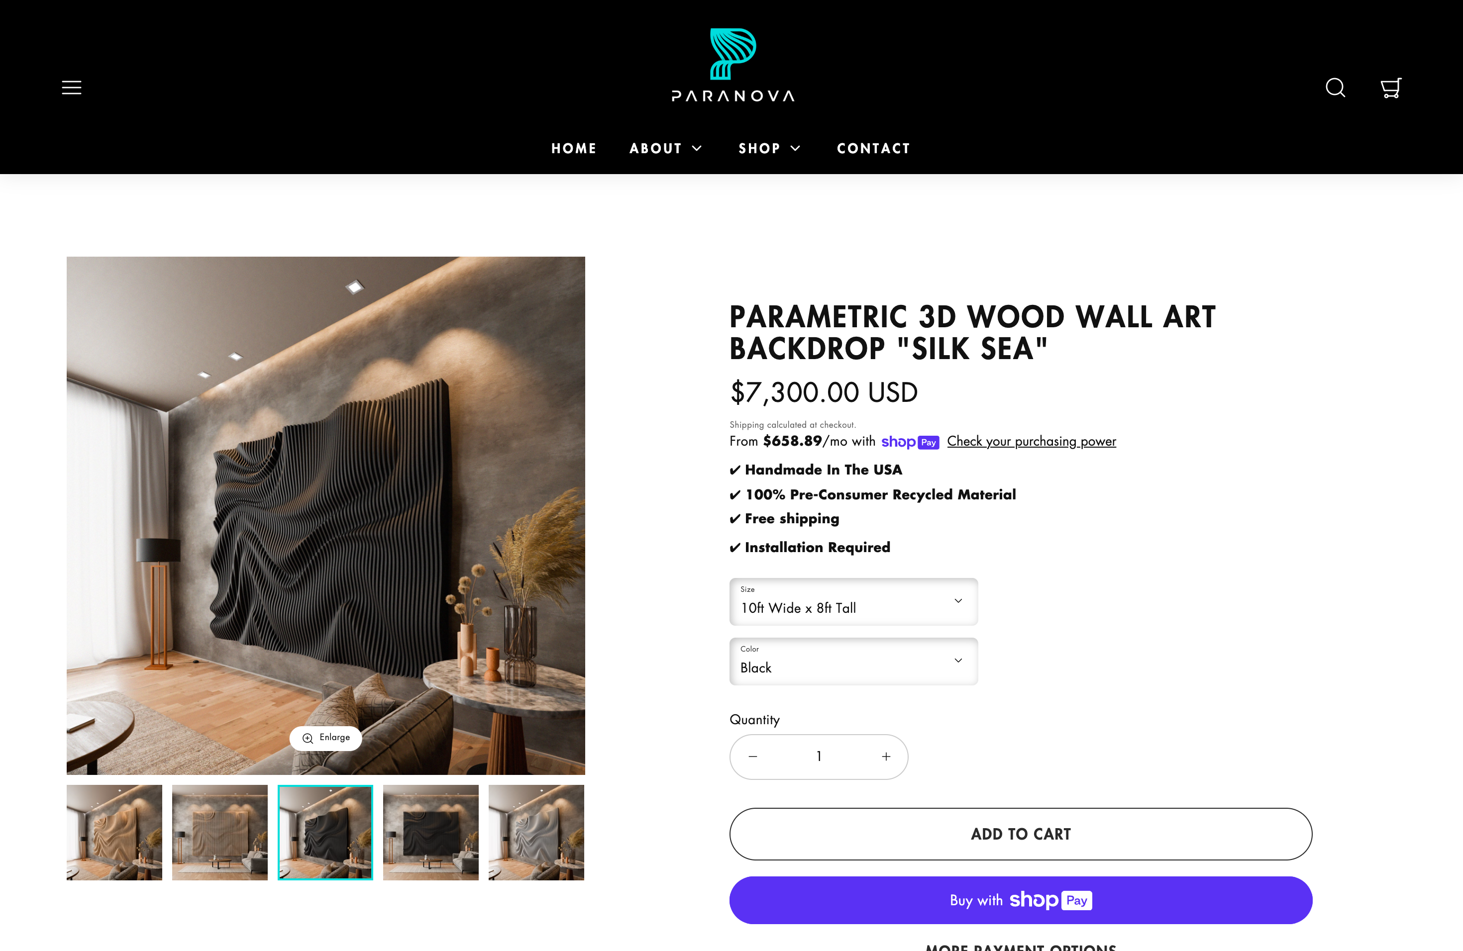The height and width of the screenshot is (951, 1463).
Task: Open the hamburger menu icon
Action: coord(71,88)
